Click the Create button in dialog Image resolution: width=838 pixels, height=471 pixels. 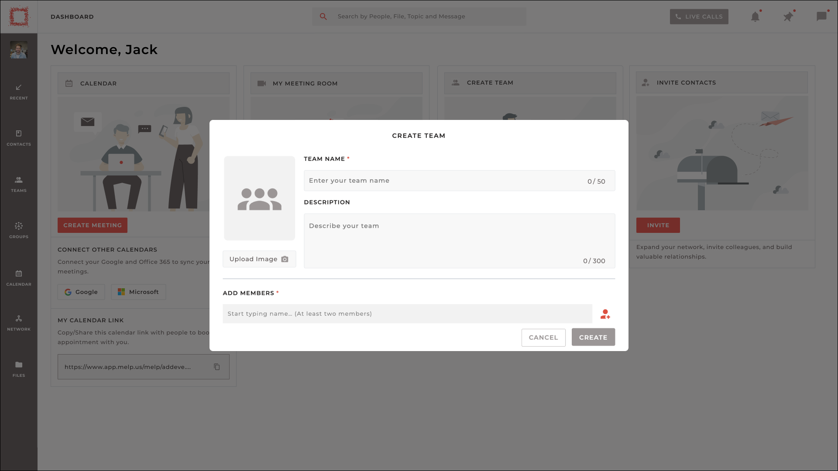(x=593, y=337)
